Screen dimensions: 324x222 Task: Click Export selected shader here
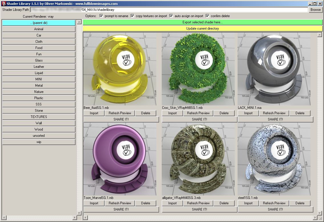pos(202,22)
